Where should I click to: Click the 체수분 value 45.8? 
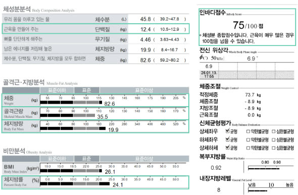coord(145,19)
